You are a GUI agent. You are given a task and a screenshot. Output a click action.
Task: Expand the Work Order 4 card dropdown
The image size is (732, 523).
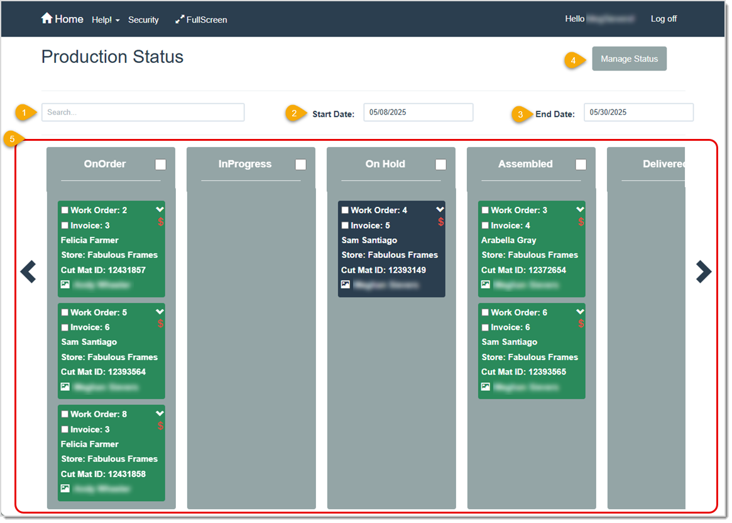pyautogui.click(x=441, y=209)
